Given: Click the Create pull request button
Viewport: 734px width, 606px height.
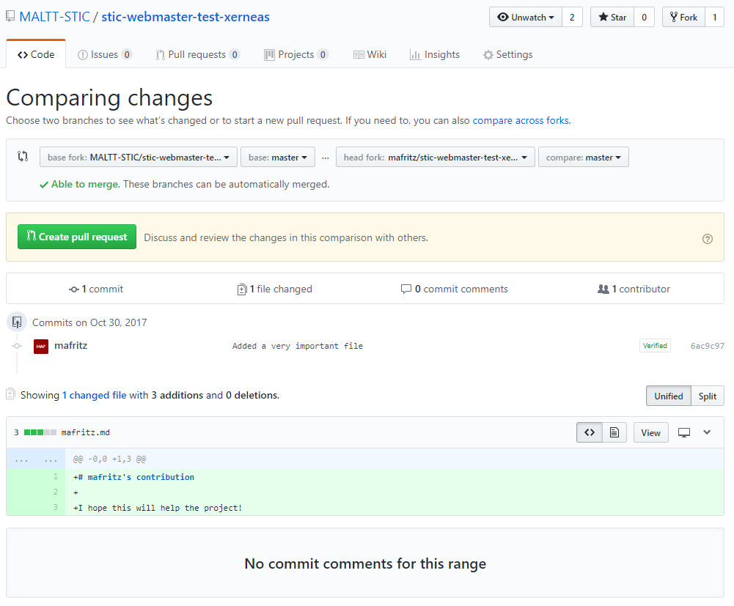Looking at the screenshot, I should (77, 237).
